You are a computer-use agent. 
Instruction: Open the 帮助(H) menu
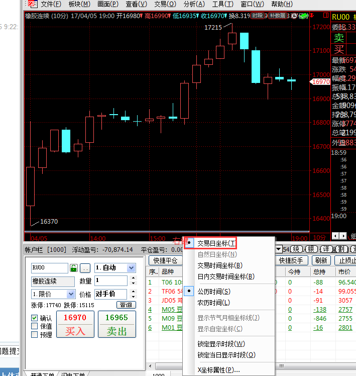point(282,4)
